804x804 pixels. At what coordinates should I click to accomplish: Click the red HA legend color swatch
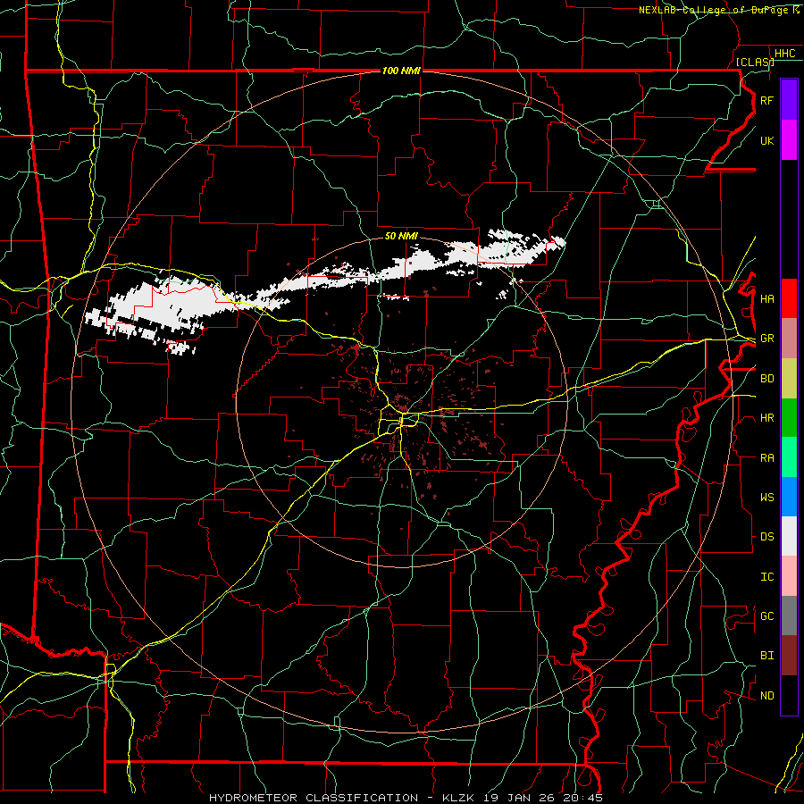[789, 298]
